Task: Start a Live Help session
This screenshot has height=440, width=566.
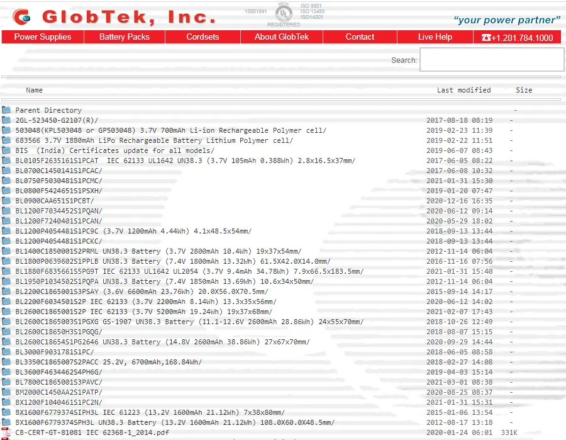Action: [435, 37]
